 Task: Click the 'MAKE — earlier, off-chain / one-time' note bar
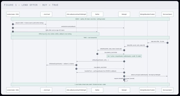(90, 19)
